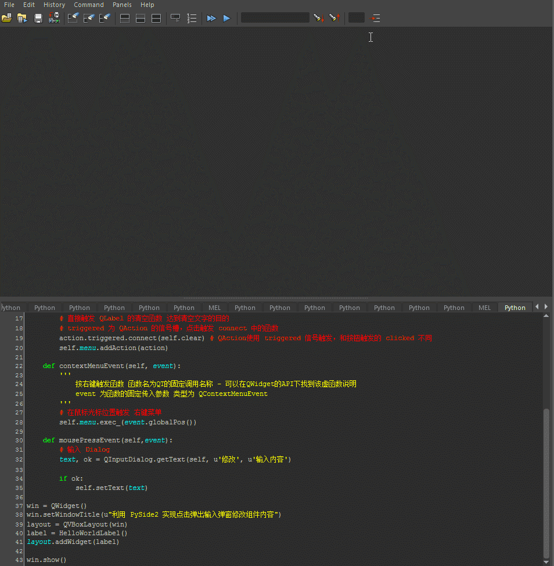Clear the history pane with the eraser icon
Image resolution: width=554 pixels, height=566 pixels.
tap(73, 17)
